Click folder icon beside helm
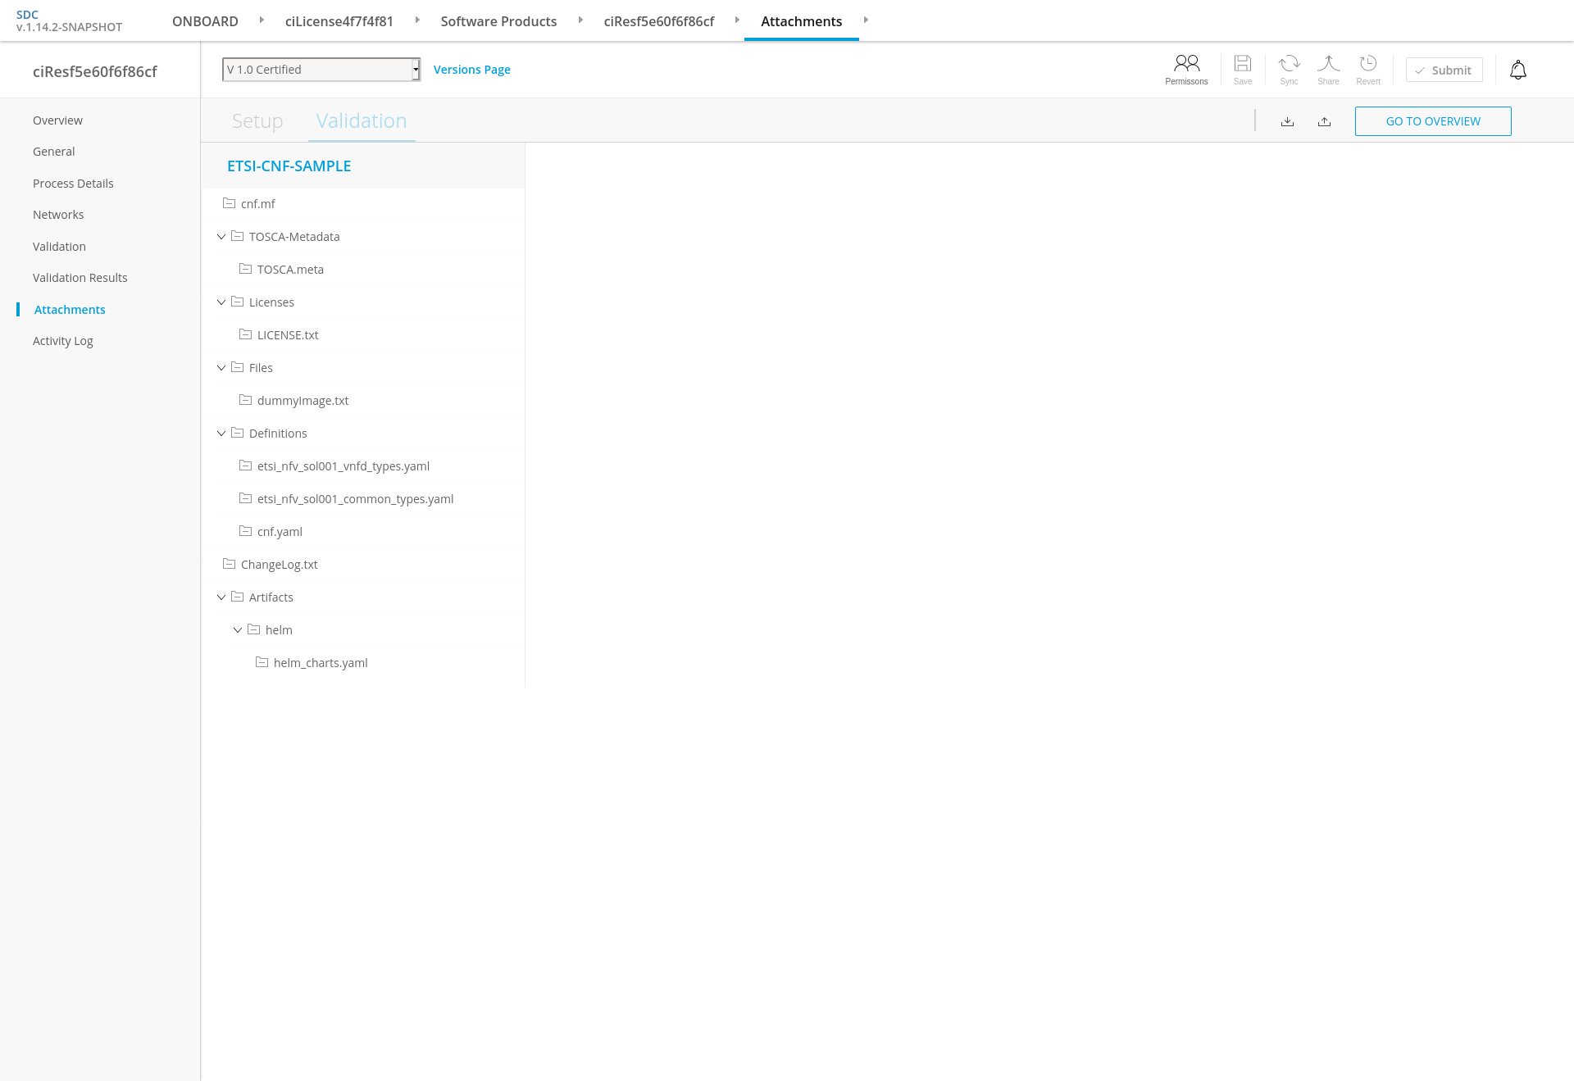This screenshot has height=1081, width=1574. (x=254, y=629)
